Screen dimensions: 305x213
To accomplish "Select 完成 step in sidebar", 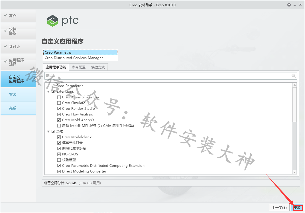I will click(x=18, y=108).
